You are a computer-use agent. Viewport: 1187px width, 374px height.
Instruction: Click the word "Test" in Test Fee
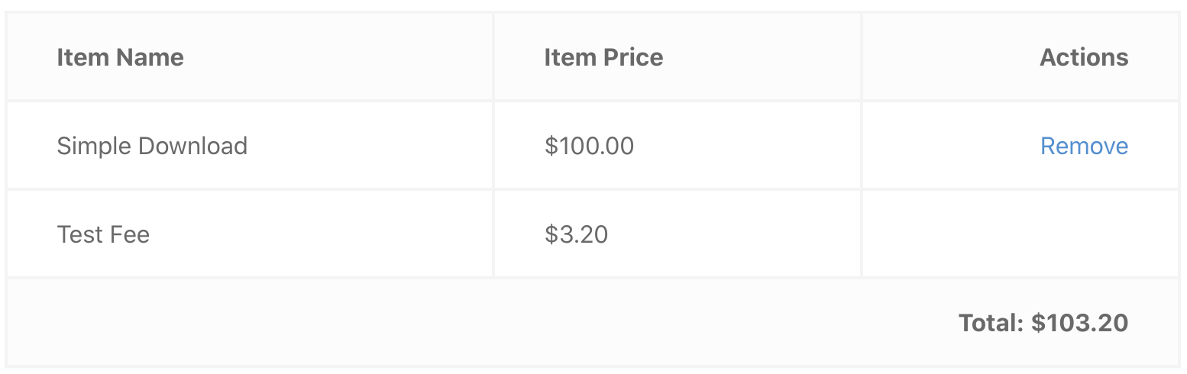pos(79,234)
